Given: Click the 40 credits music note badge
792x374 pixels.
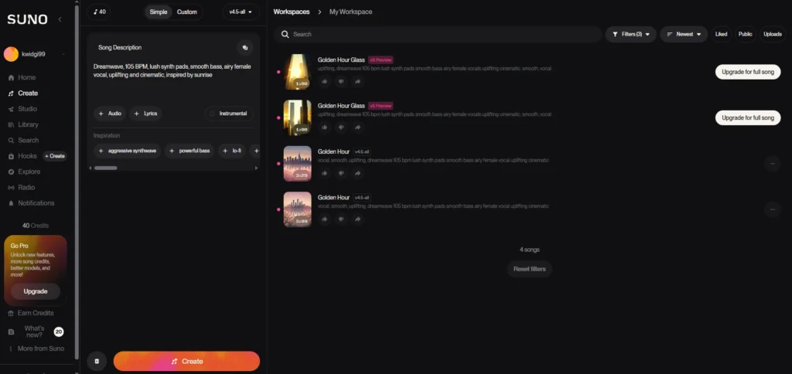Looking at the screenshot, I should point(100,12).
